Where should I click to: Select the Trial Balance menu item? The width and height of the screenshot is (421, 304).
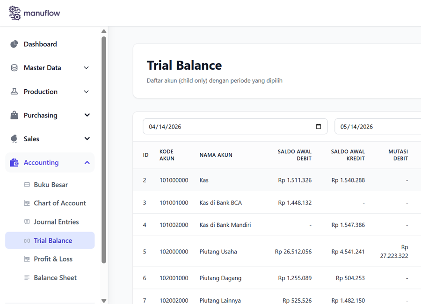click(x=50, y=240)
